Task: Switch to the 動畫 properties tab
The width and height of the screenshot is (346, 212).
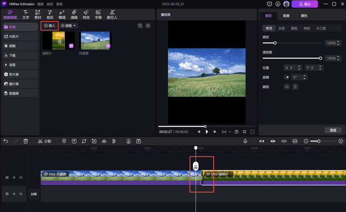Action: click(286, 16)
